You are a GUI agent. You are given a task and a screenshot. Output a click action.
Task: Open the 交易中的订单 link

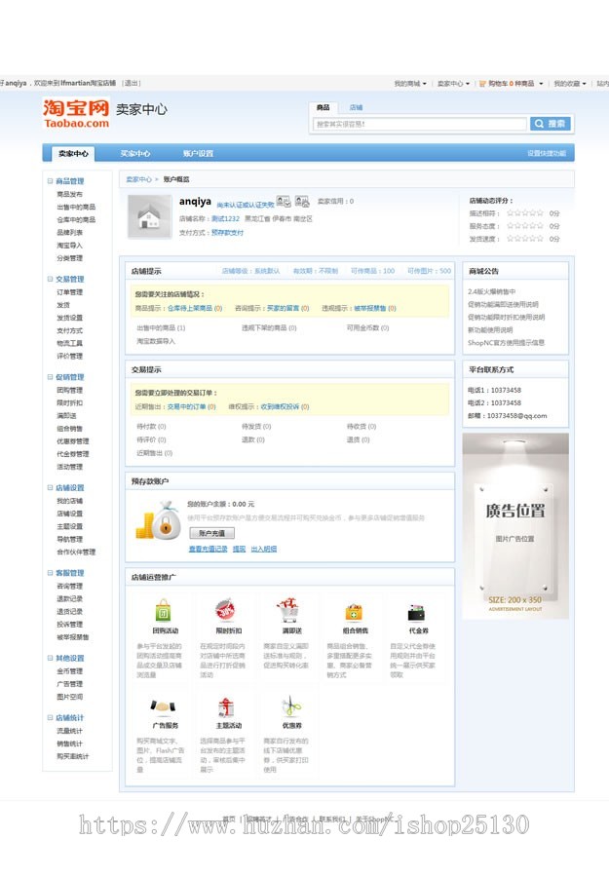(x=191, y=406)
